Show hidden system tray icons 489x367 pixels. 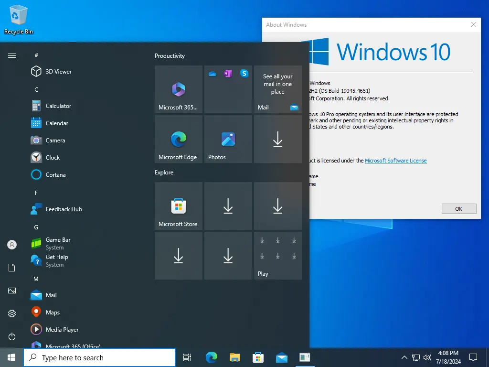(x=404, y=357)
